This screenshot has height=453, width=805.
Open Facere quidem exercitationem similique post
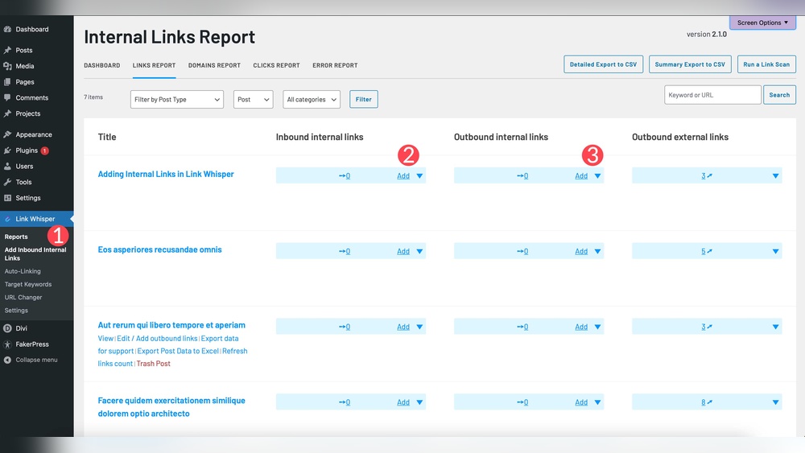pos(171,407)
